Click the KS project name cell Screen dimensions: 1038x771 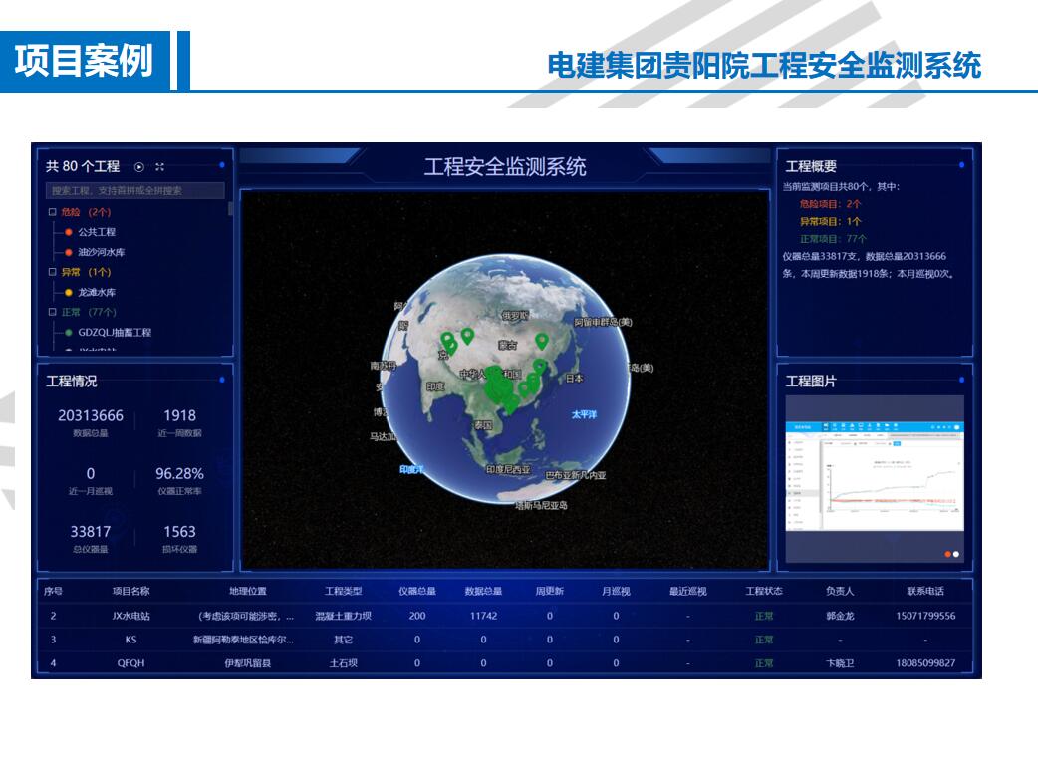tap(131, 640)
